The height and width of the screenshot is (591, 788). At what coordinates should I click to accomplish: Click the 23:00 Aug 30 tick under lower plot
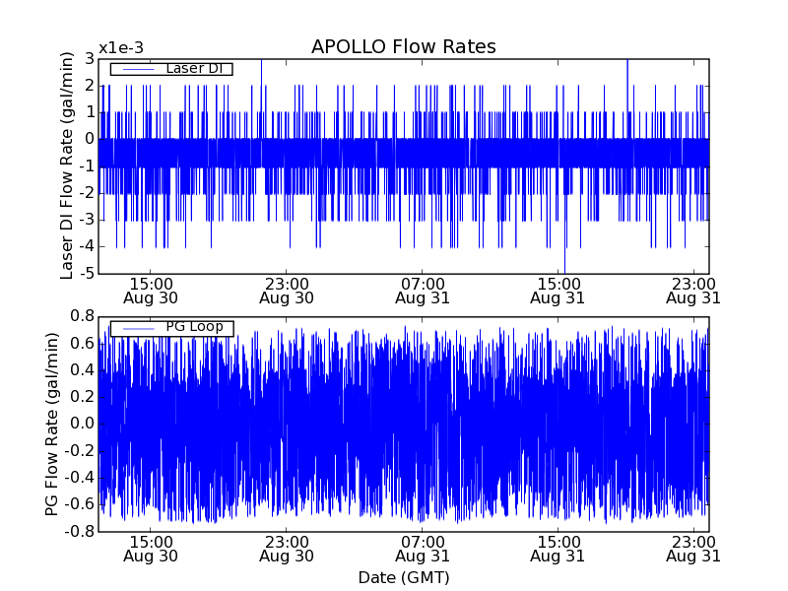[287, 549]
